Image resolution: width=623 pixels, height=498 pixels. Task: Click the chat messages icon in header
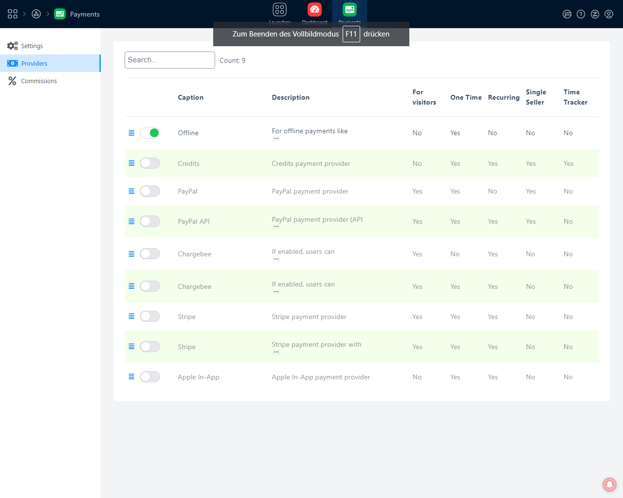(567, 14)
